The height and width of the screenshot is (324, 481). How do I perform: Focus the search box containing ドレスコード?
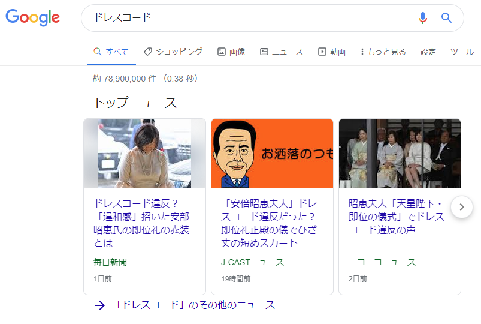pyautogui.click(x=273, y=18)
